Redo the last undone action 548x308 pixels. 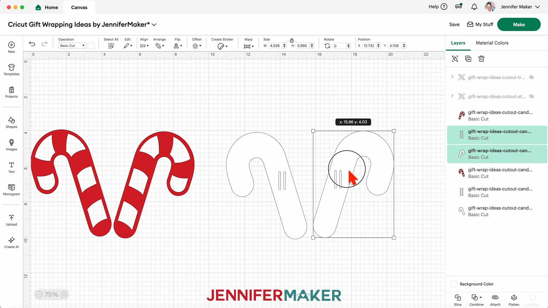click(44, 44)
